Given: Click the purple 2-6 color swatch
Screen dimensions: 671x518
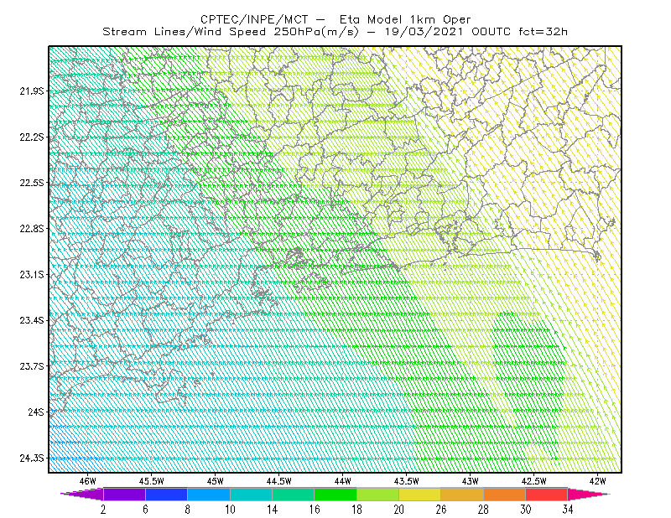Looking at the screenshot, I should tap(124, 494).
